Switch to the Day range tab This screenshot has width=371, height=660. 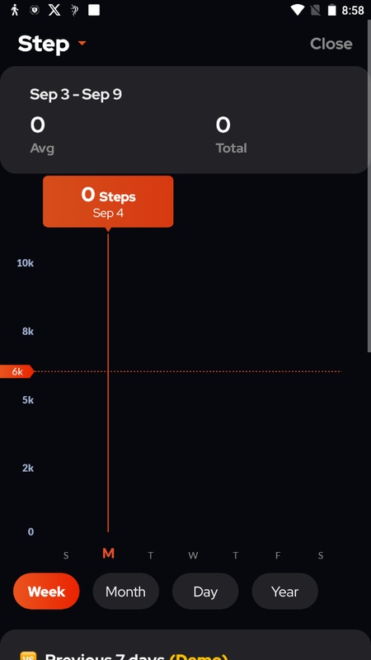click(x=205, y=592)
